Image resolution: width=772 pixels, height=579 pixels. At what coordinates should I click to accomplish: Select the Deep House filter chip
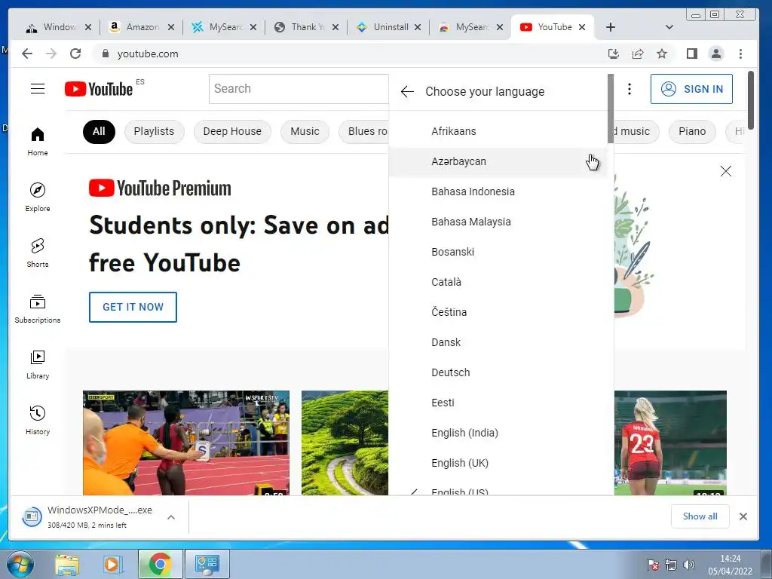pyautogui.click(x=232, y=131)
